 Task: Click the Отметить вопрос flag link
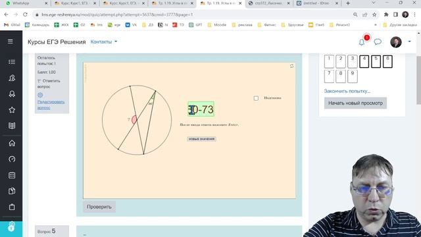coord(49,84)
